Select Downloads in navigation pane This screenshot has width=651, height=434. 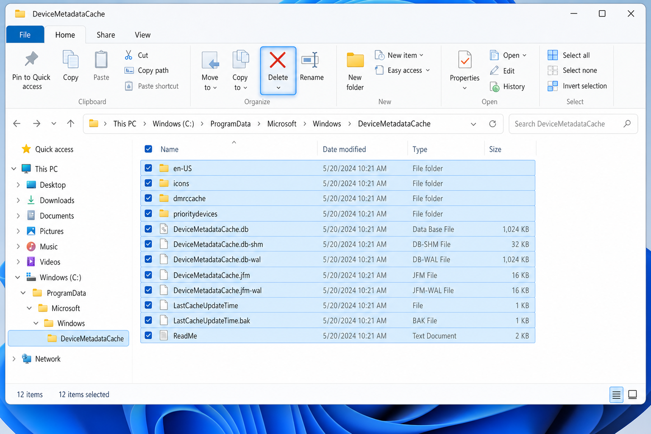point(57,200)
